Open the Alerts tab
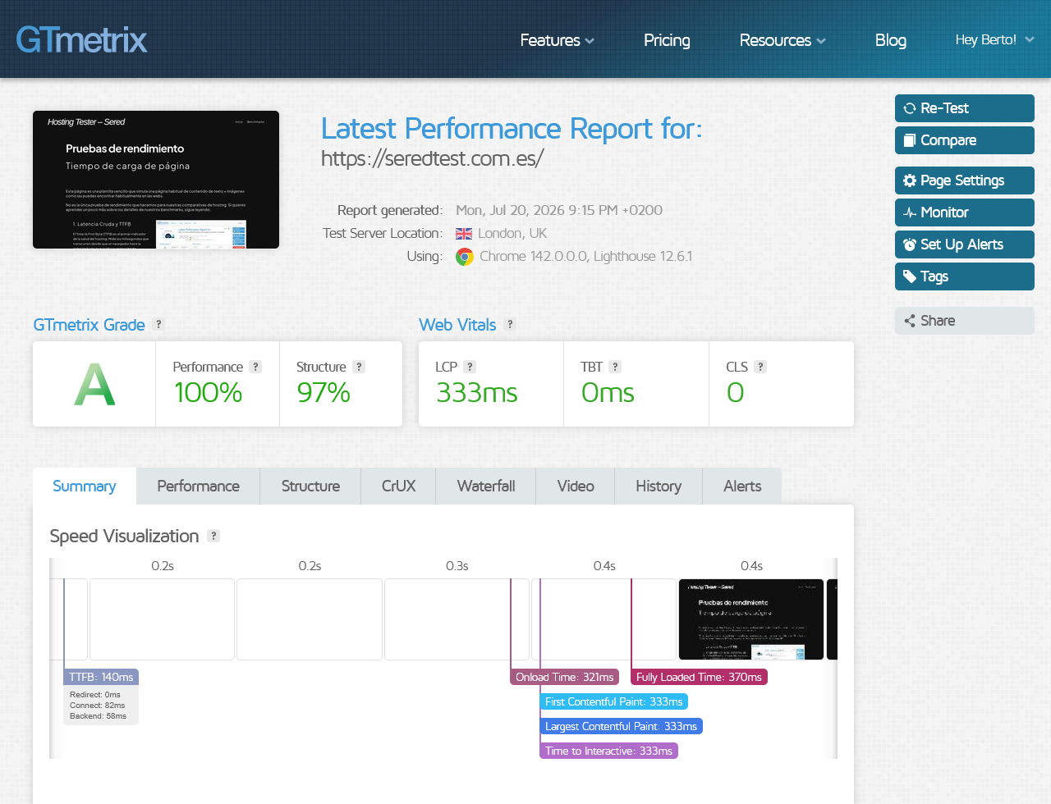Screen dimensions: 1051x804 coord(742,487)
